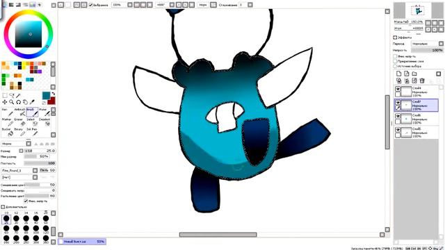
Task: Expand the effects section in layer panel
Action: point(395,37)
